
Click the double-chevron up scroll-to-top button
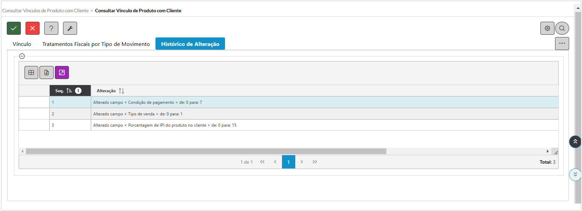click(x=575, y=142)
